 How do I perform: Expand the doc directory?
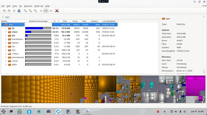click(6, 50)
